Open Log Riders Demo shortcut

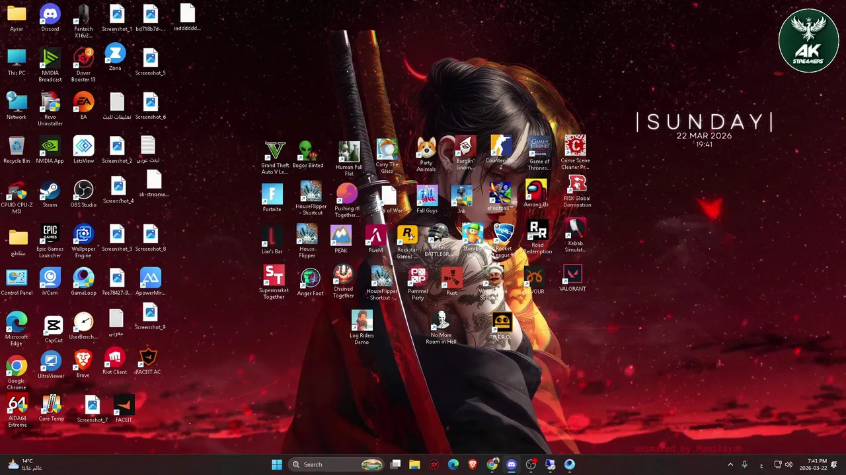(x=362, y=328)
